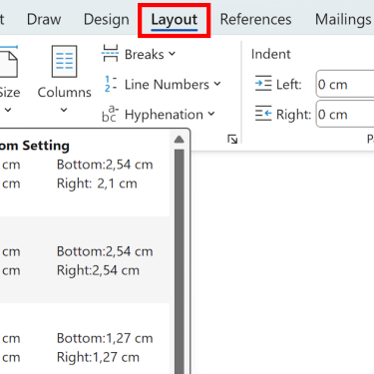This screenshot has width=374, height=374.
Task: Switch to the Design tab
Action: point(107,20)
